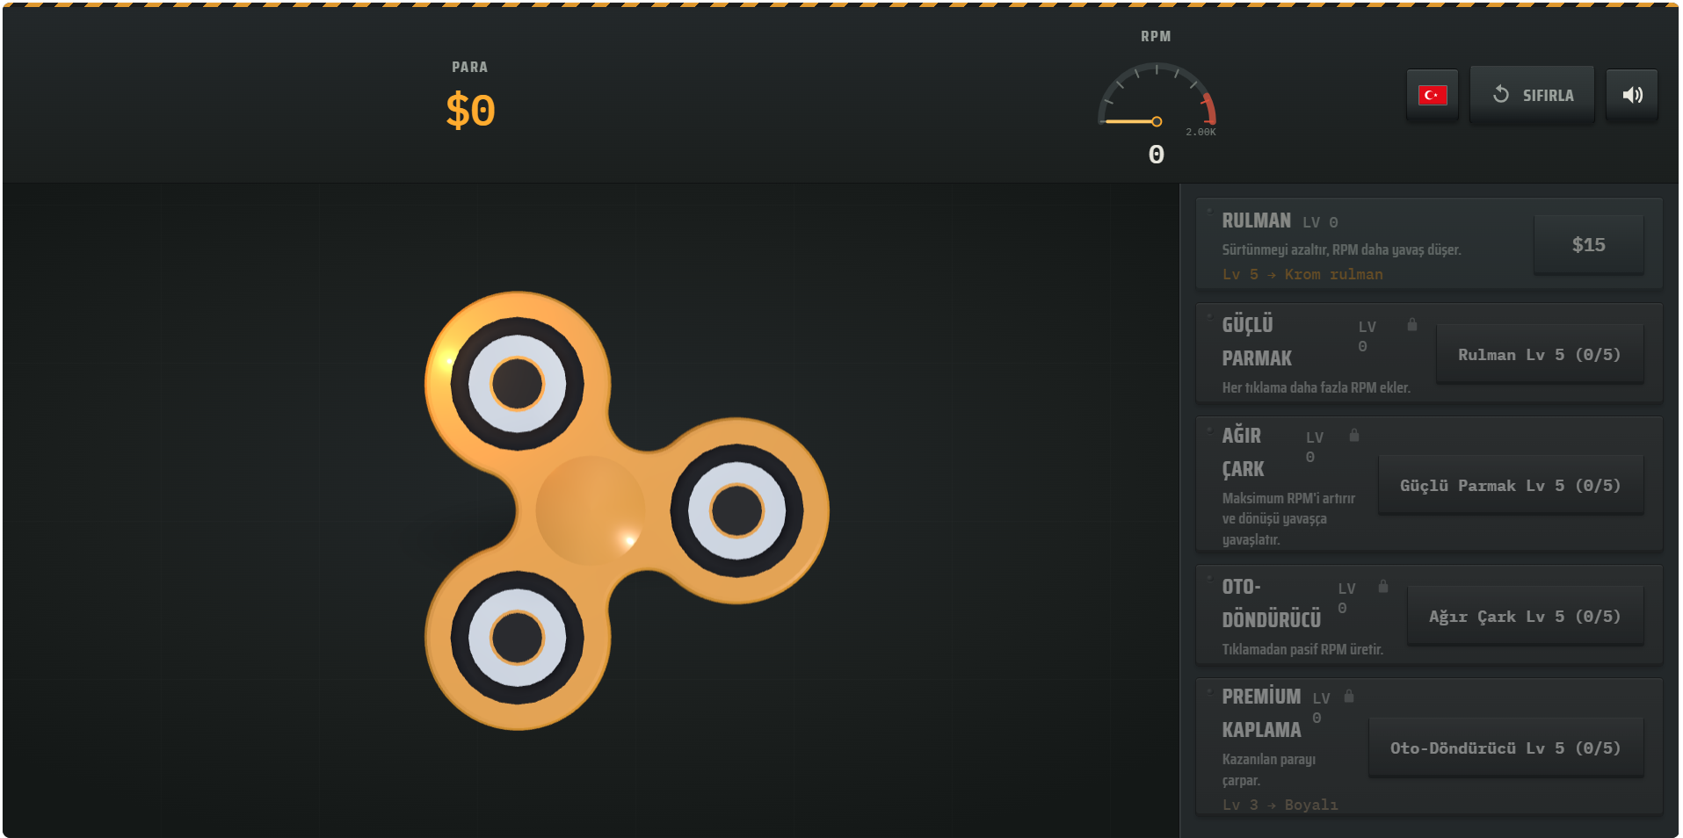This screenshot has height=838, width=1683.
Task: Select the Rulman upgrade title
Action: point(1256,221)
